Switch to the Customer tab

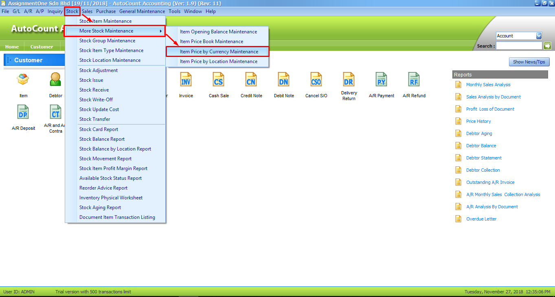42,47
